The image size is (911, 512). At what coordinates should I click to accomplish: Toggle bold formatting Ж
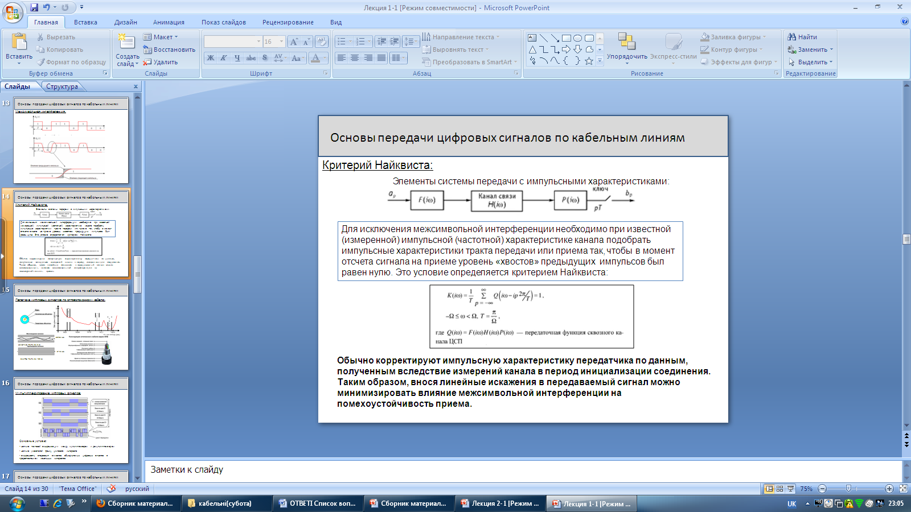(x=211, y=58)
